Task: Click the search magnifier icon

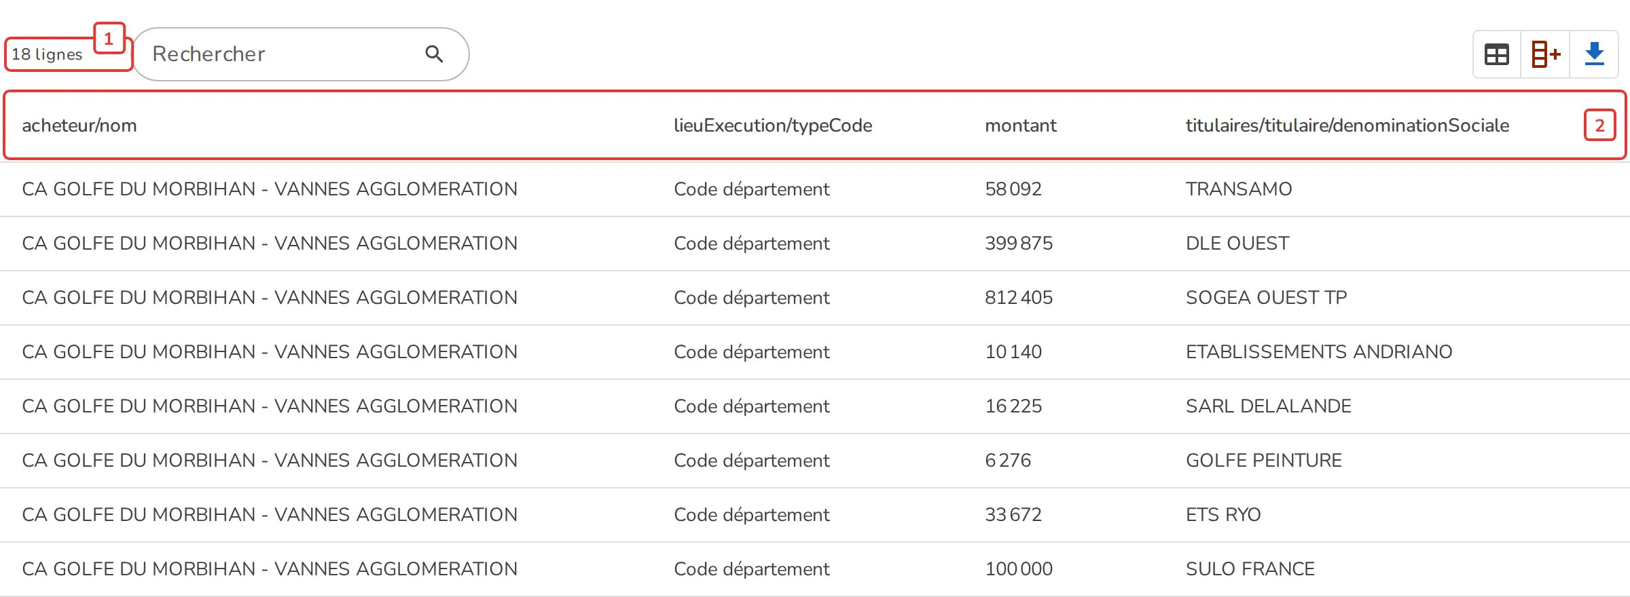Action: tap(434, 54)
